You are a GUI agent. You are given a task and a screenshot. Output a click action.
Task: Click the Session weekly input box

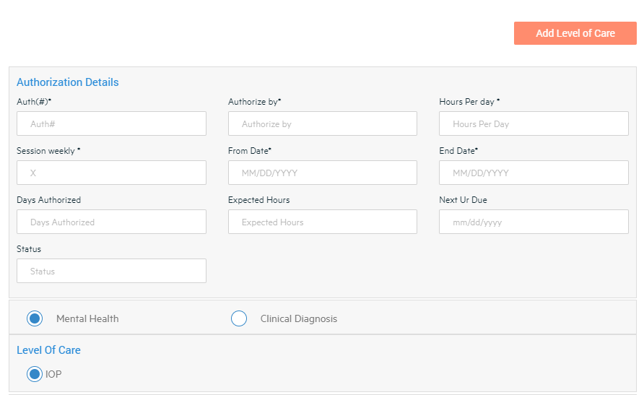[111, 173]
